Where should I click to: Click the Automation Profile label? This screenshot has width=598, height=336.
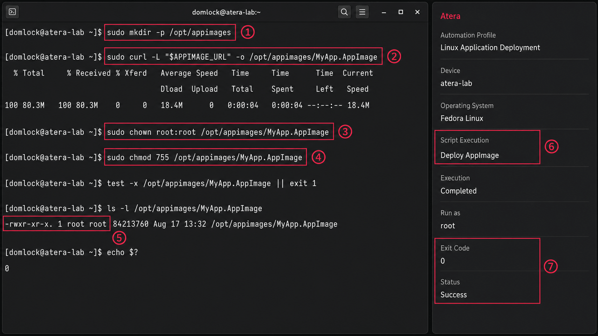(x=468, y=35)
